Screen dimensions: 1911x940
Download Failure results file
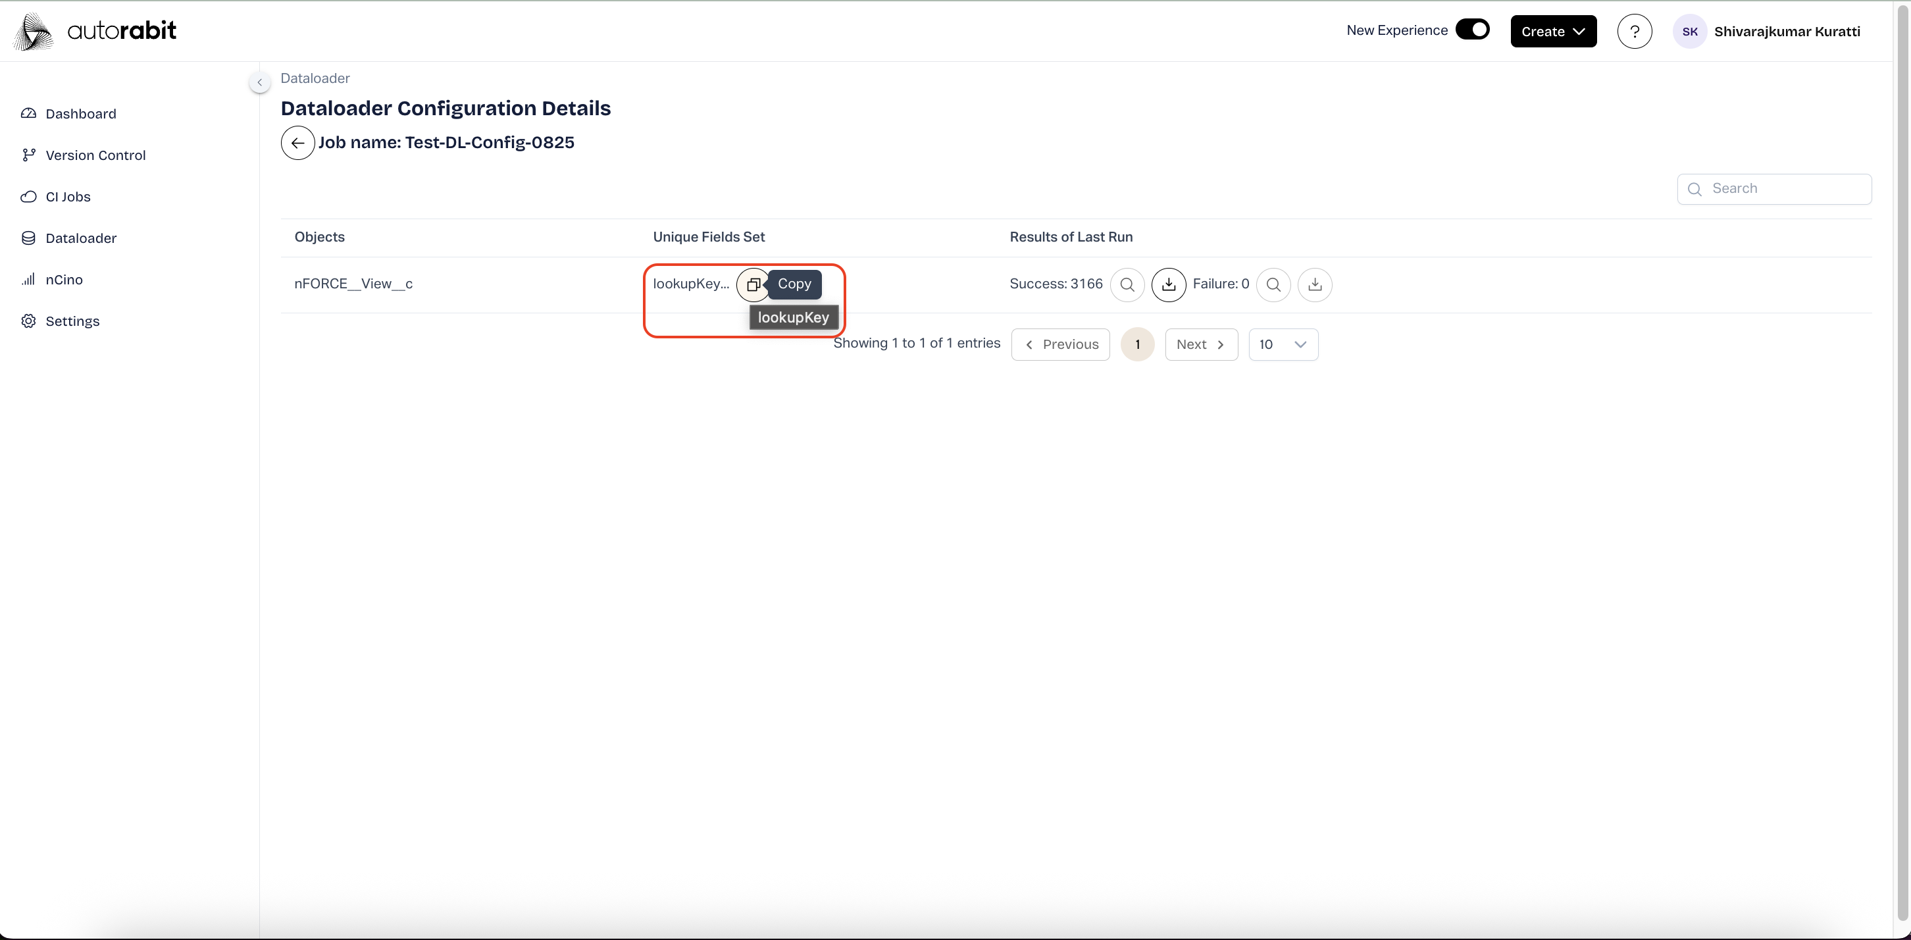1315,285
